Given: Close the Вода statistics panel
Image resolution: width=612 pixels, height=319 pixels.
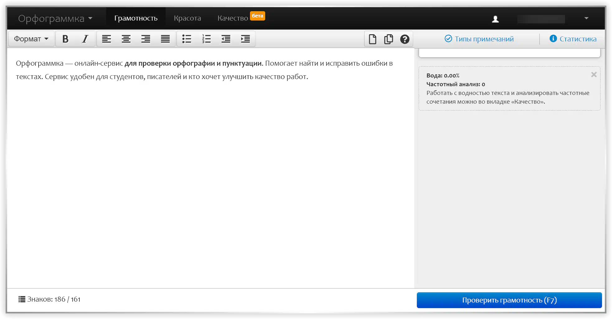Looking at the screenshot, I should pyautogui.click(x=594, y=75).
